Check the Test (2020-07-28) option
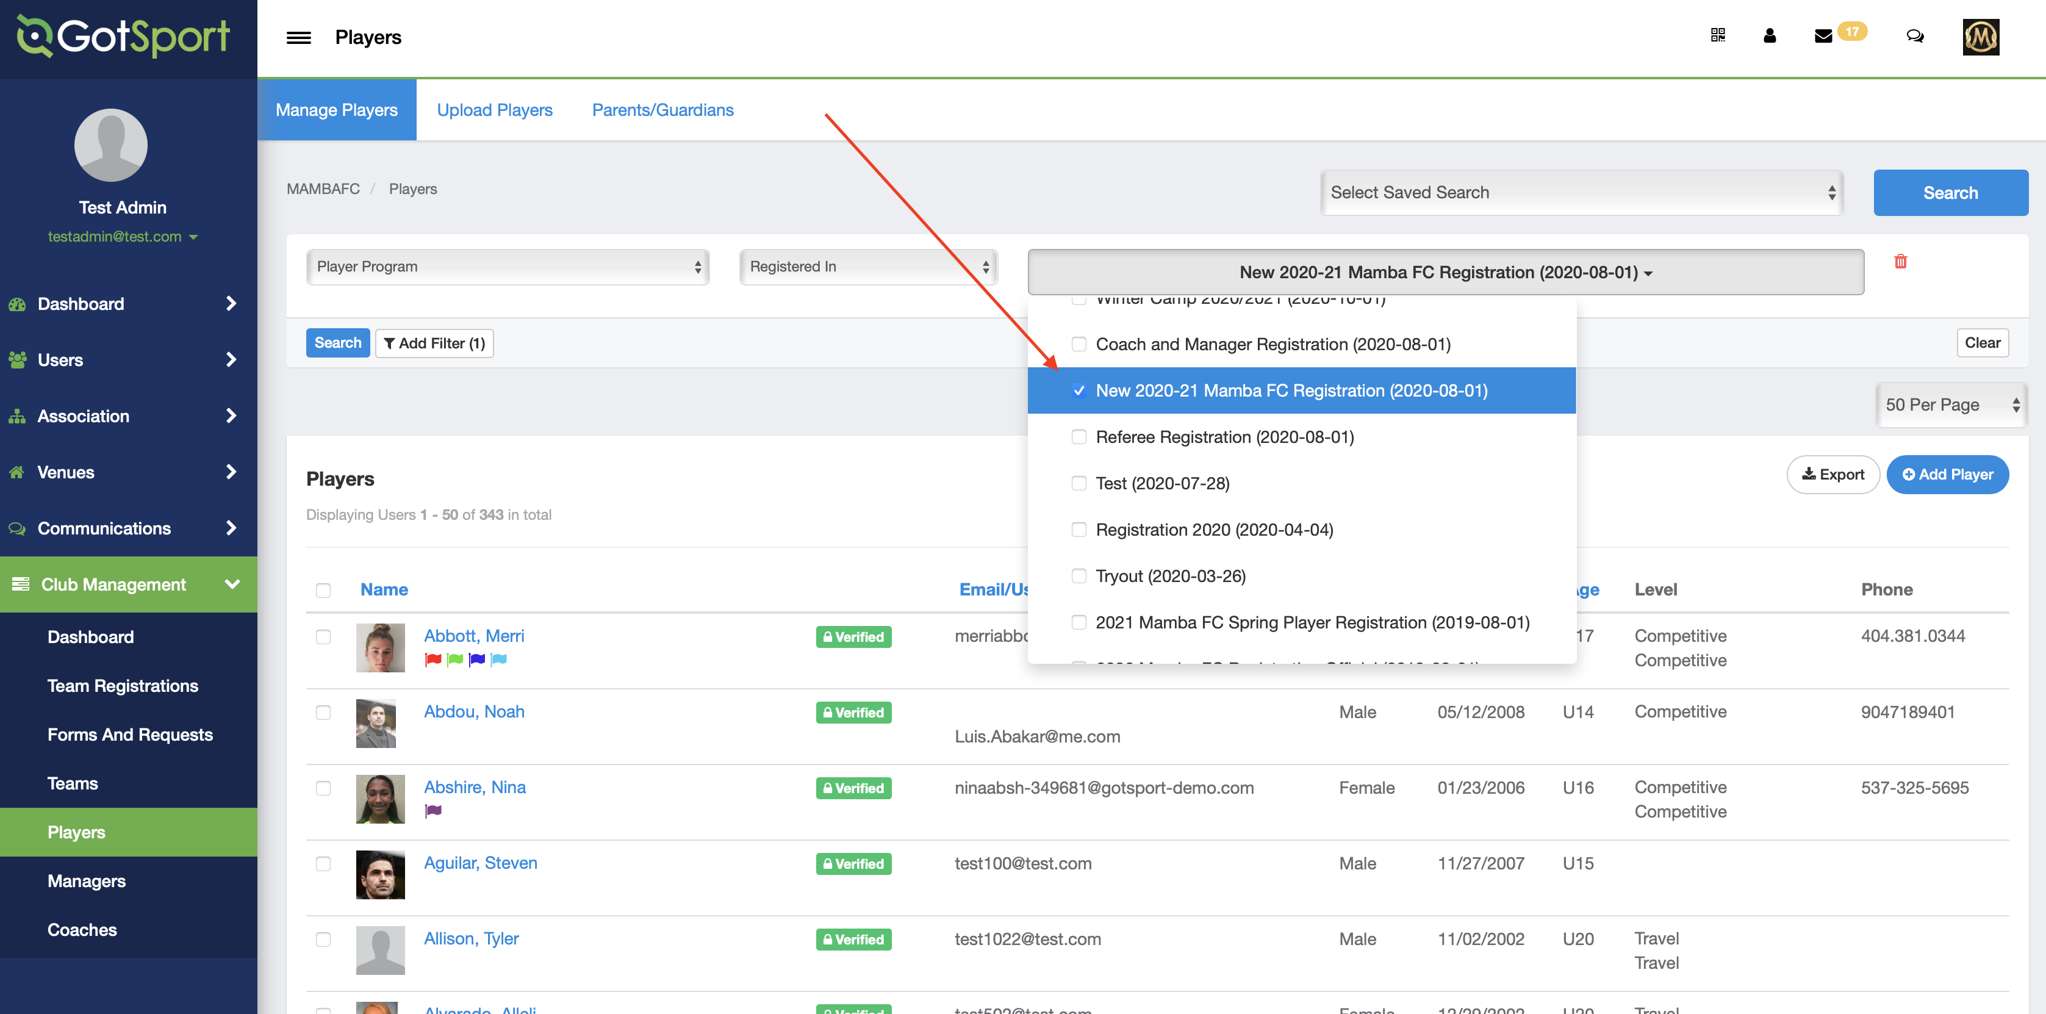2046x1014 pixels. click(1079, 483)
